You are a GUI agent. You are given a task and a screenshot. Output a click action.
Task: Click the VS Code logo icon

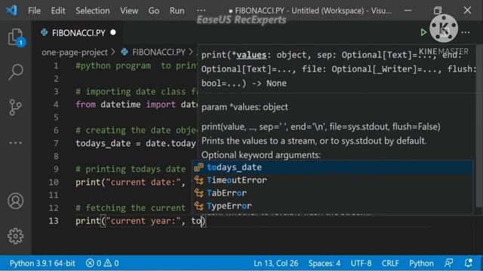coord(12,11)
